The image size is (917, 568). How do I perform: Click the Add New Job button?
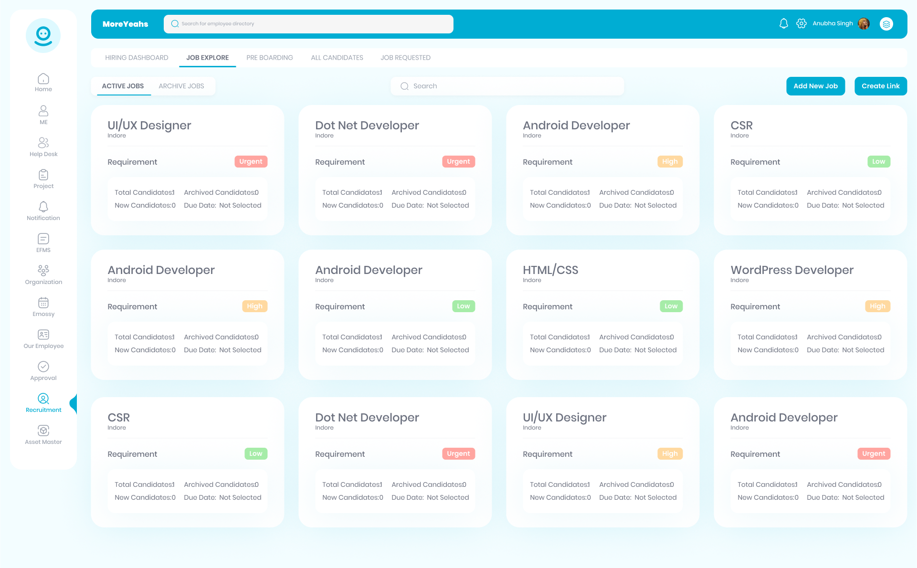click(x=815, y=86)
